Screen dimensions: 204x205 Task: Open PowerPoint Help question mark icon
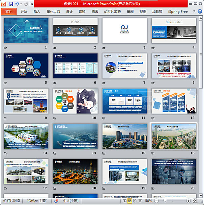tap(200, 11)
